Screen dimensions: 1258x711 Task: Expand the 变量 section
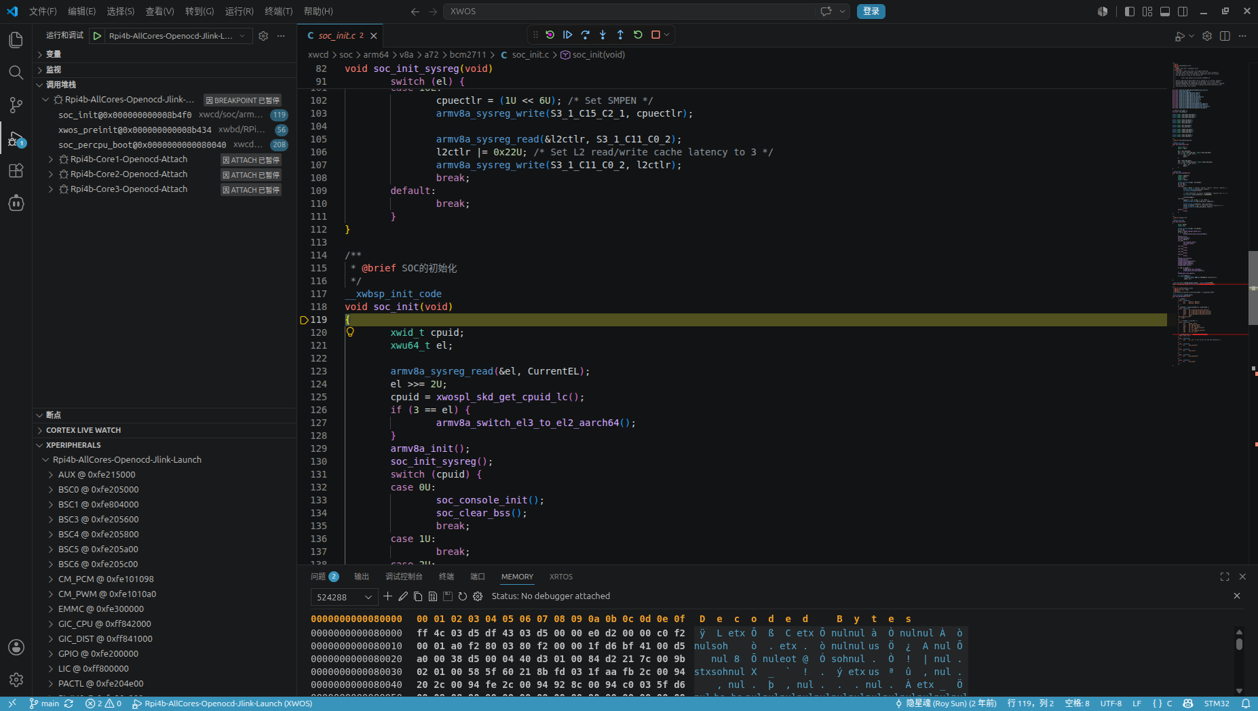pyautogui.click(x=164, y=54)
